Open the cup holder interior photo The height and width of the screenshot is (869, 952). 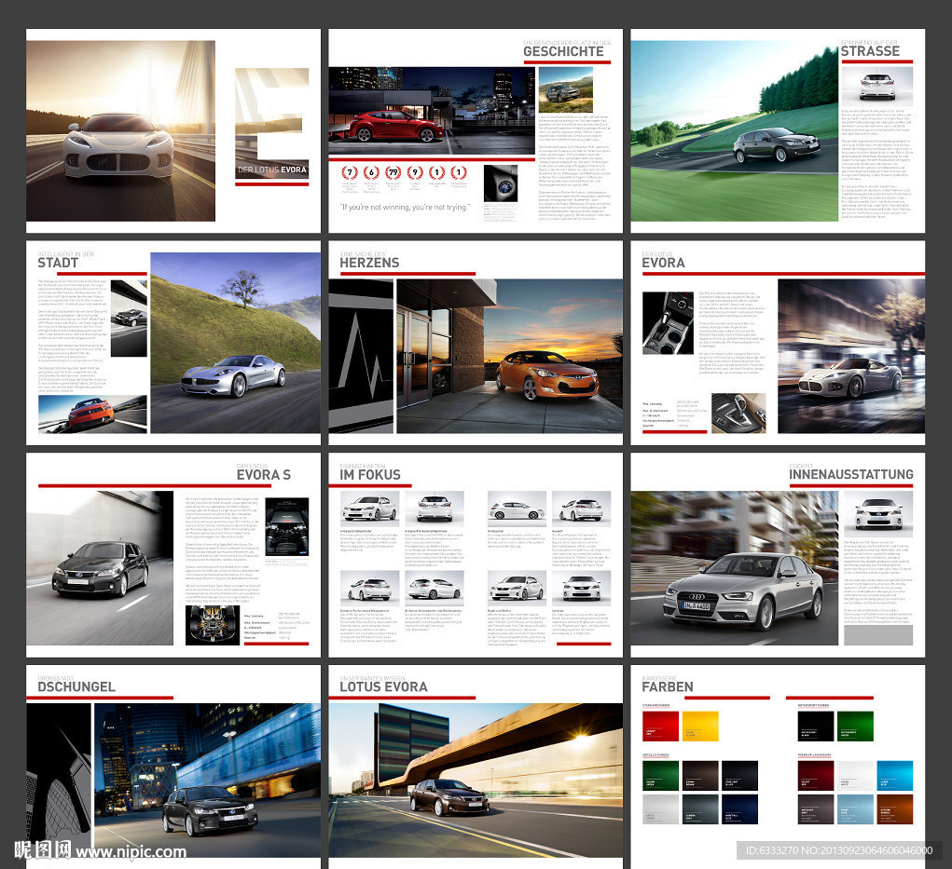point(668,322)
